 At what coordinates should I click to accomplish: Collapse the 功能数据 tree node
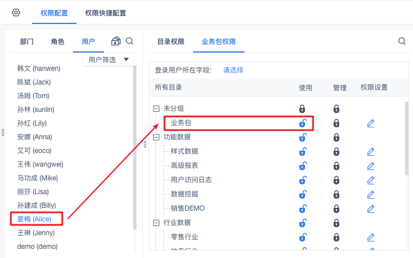coord(156,137)
